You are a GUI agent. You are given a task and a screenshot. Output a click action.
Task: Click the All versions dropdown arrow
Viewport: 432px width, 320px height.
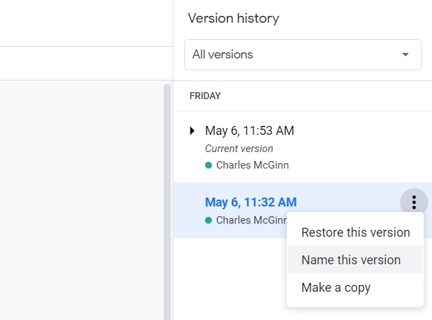click(405, 54)
